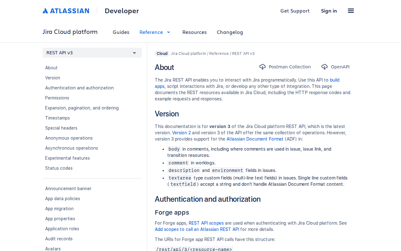Click the 'description' code term
Image resolution: width=401 pixels, height=251 pixels.
pos(184,170)
